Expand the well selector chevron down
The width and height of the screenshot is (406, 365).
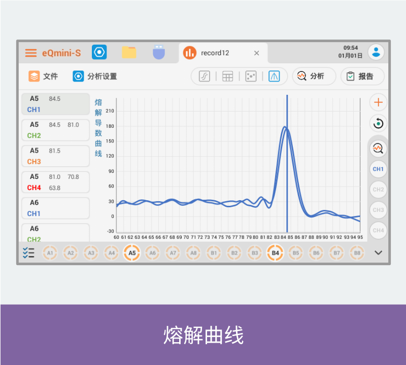tap(378, 252)
